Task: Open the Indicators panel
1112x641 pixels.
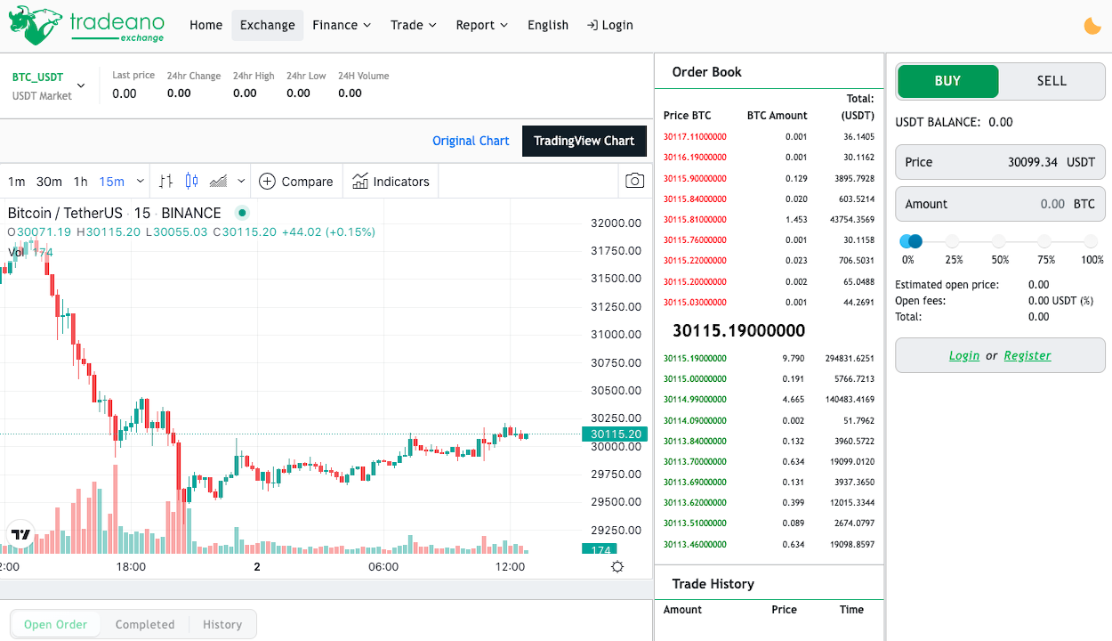Action: tap(391, 182)
